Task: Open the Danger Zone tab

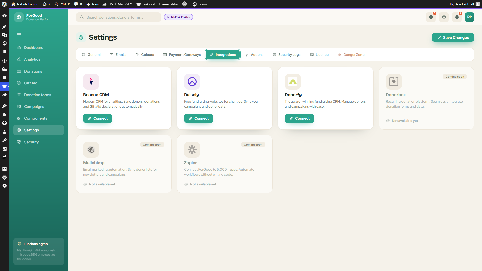Action: (x=351, y=55)
